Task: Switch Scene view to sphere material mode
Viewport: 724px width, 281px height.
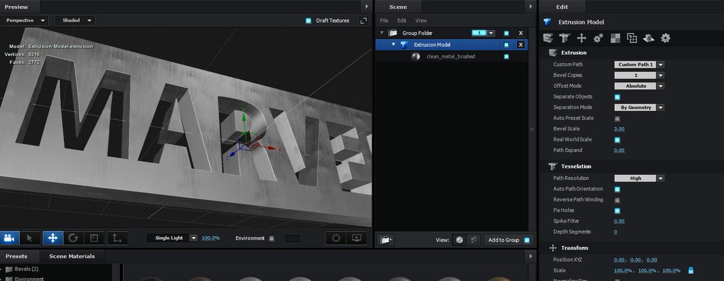Action: [460, 240]
